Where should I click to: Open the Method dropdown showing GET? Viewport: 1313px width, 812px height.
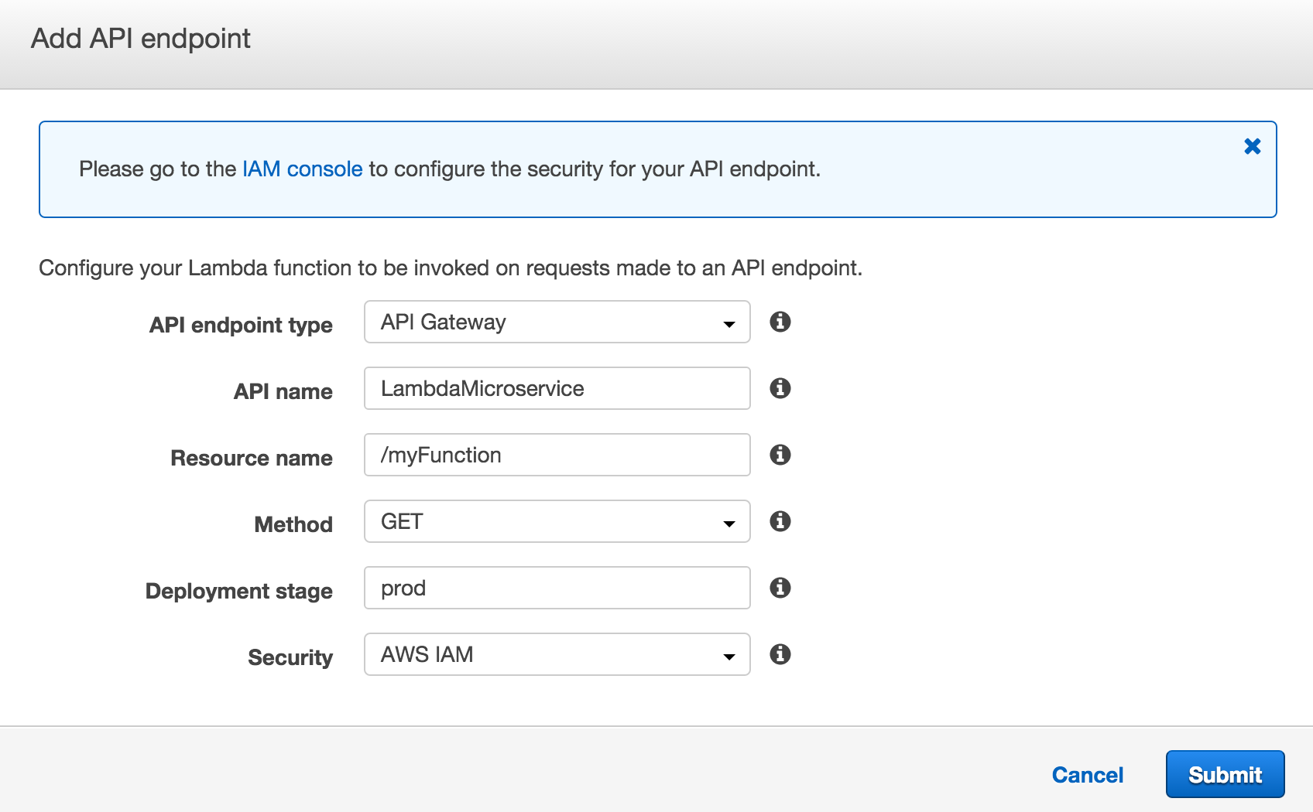[x=557, y=521]
